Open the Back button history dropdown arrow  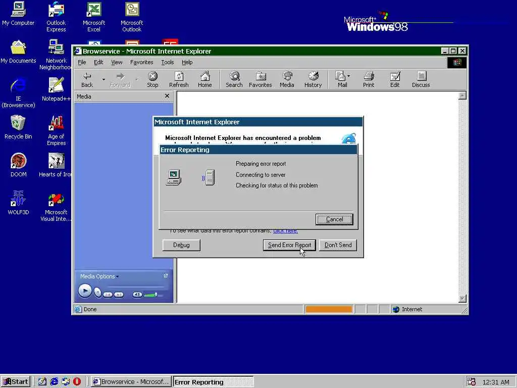(x=104, y=79)
